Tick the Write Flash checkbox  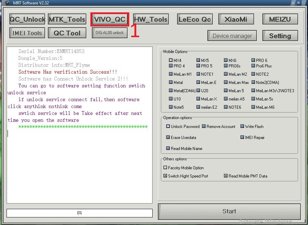(x=242, y=126)
